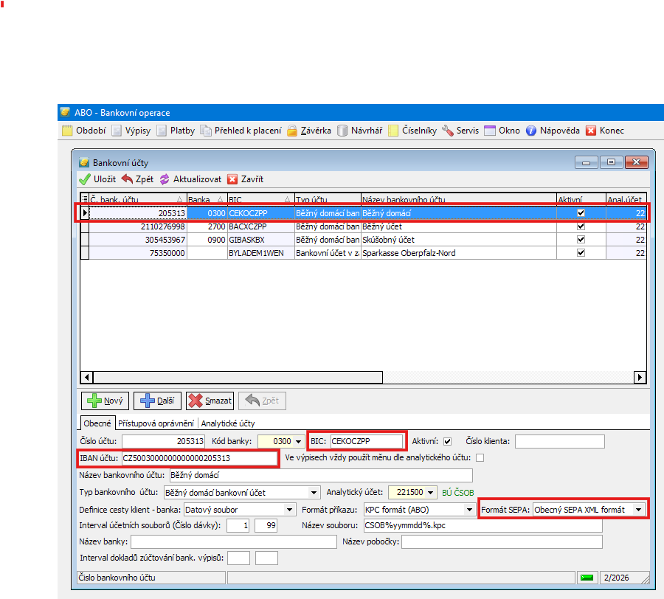
Task: Expand the Formát SEPA dropdown
Action: tap(638, 510)
